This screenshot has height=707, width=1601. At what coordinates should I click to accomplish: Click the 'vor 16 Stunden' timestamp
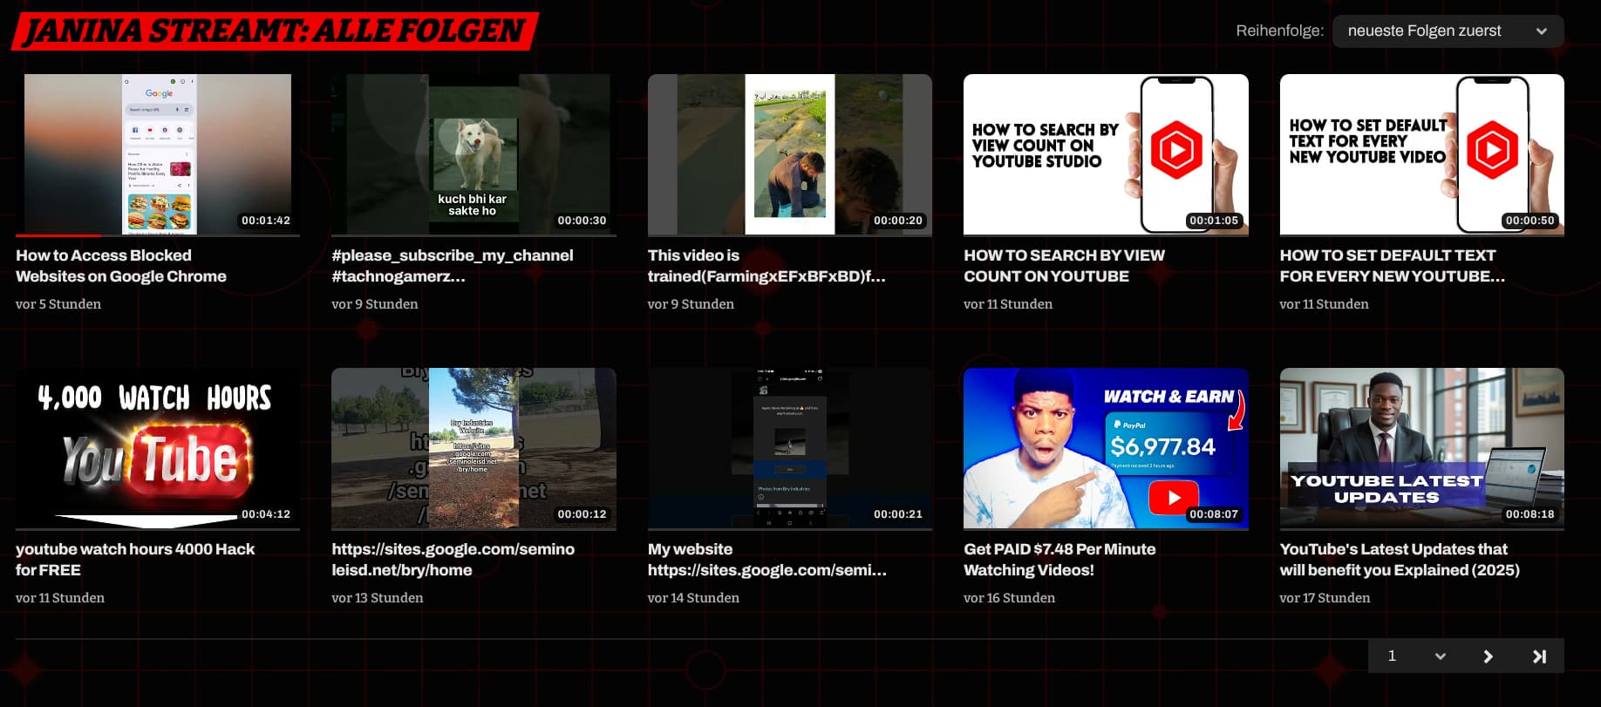coord(1009,598)
